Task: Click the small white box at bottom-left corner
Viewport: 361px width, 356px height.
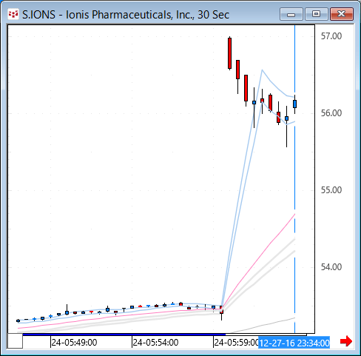Action: (16, 341)
